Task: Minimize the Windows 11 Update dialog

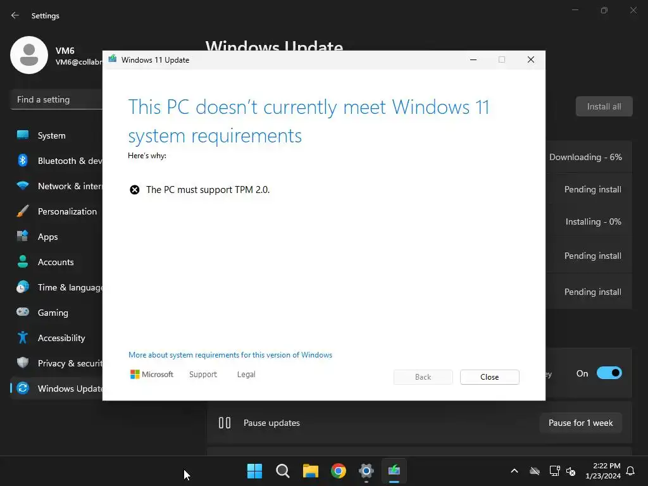Action: pyautogui.click(x=473, y=60)
